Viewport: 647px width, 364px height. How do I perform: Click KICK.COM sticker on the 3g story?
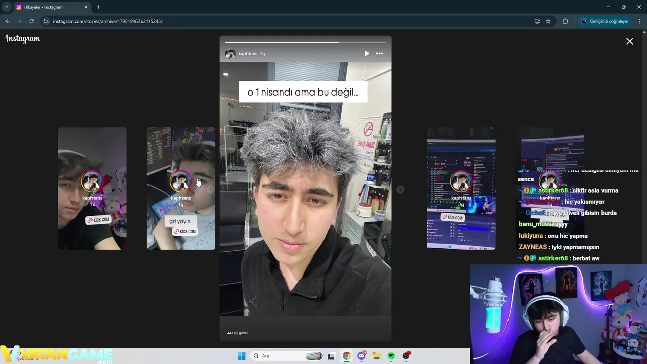click(452, 217)
